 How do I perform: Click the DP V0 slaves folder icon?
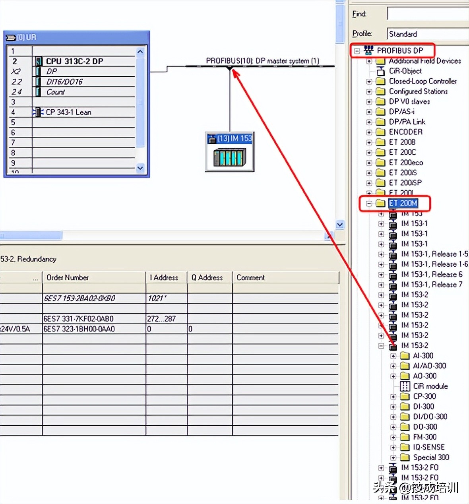click(381, 101)
